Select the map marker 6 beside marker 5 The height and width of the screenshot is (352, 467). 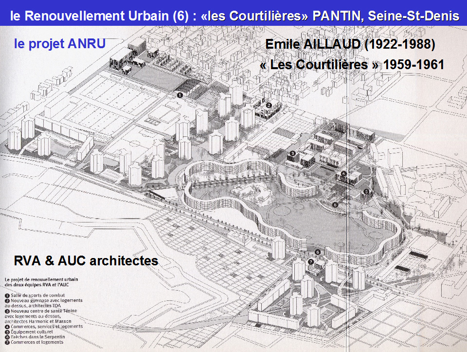click(335, 205)
